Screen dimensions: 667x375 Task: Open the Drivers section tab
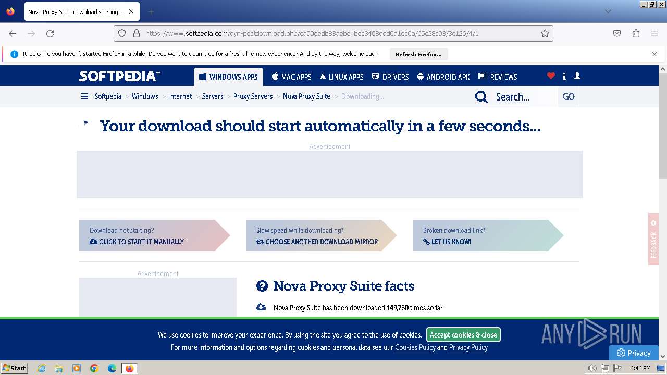coord(390,77)
